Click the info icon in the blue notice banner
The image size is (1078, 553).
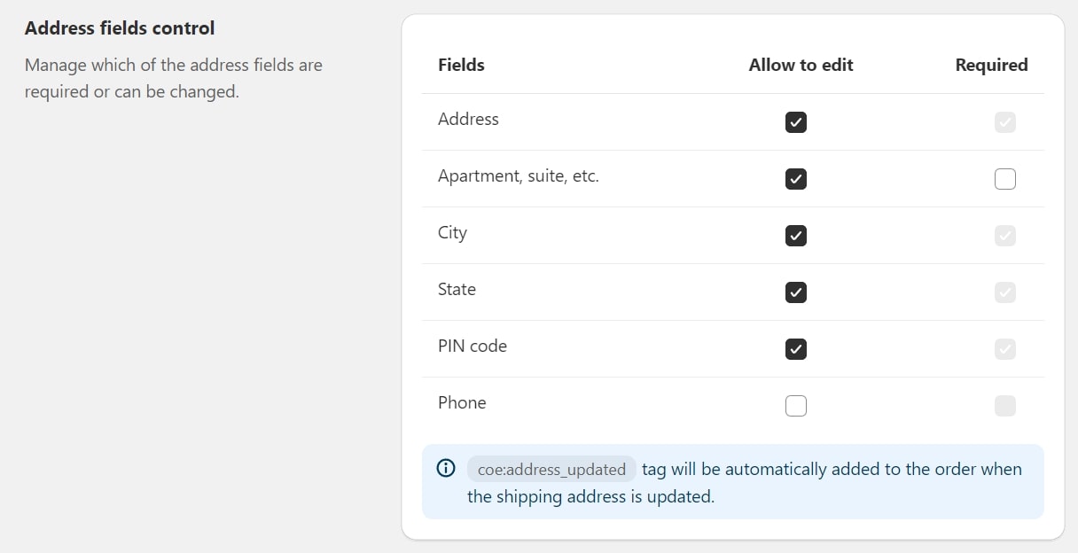(x=445, y=468)
